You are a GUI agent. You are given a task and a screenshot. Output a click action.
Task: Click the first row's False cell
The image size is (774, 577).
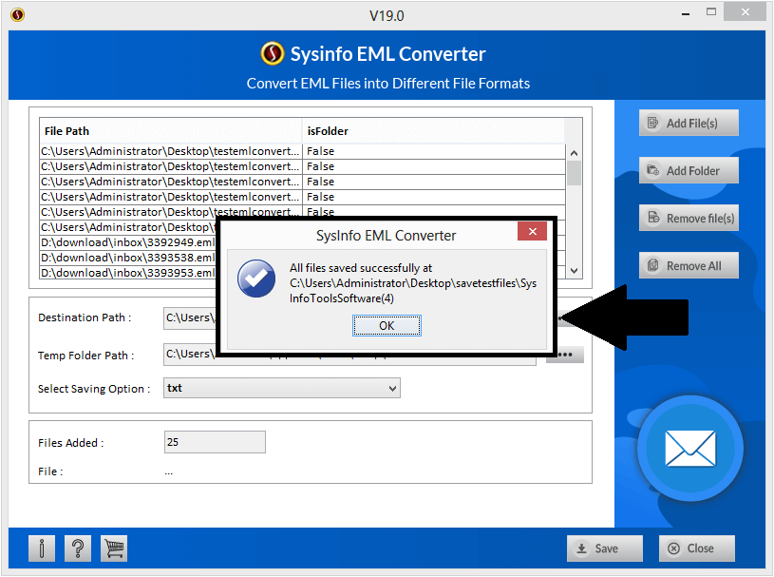point(433,151)
